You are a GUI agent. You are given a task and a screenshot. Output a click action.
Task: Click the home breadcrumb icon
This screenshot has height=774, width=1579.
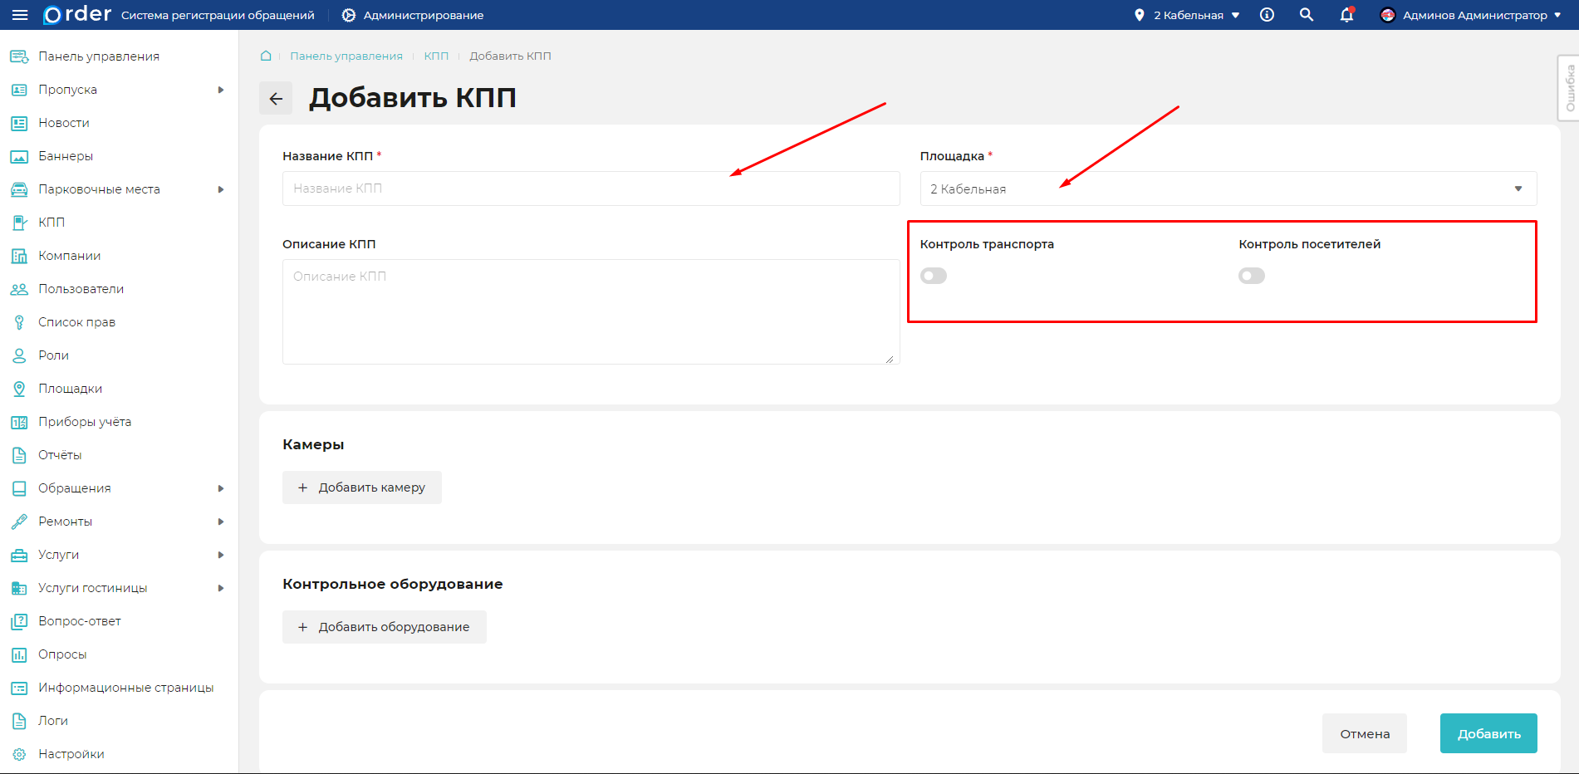[x=266, y=56]
